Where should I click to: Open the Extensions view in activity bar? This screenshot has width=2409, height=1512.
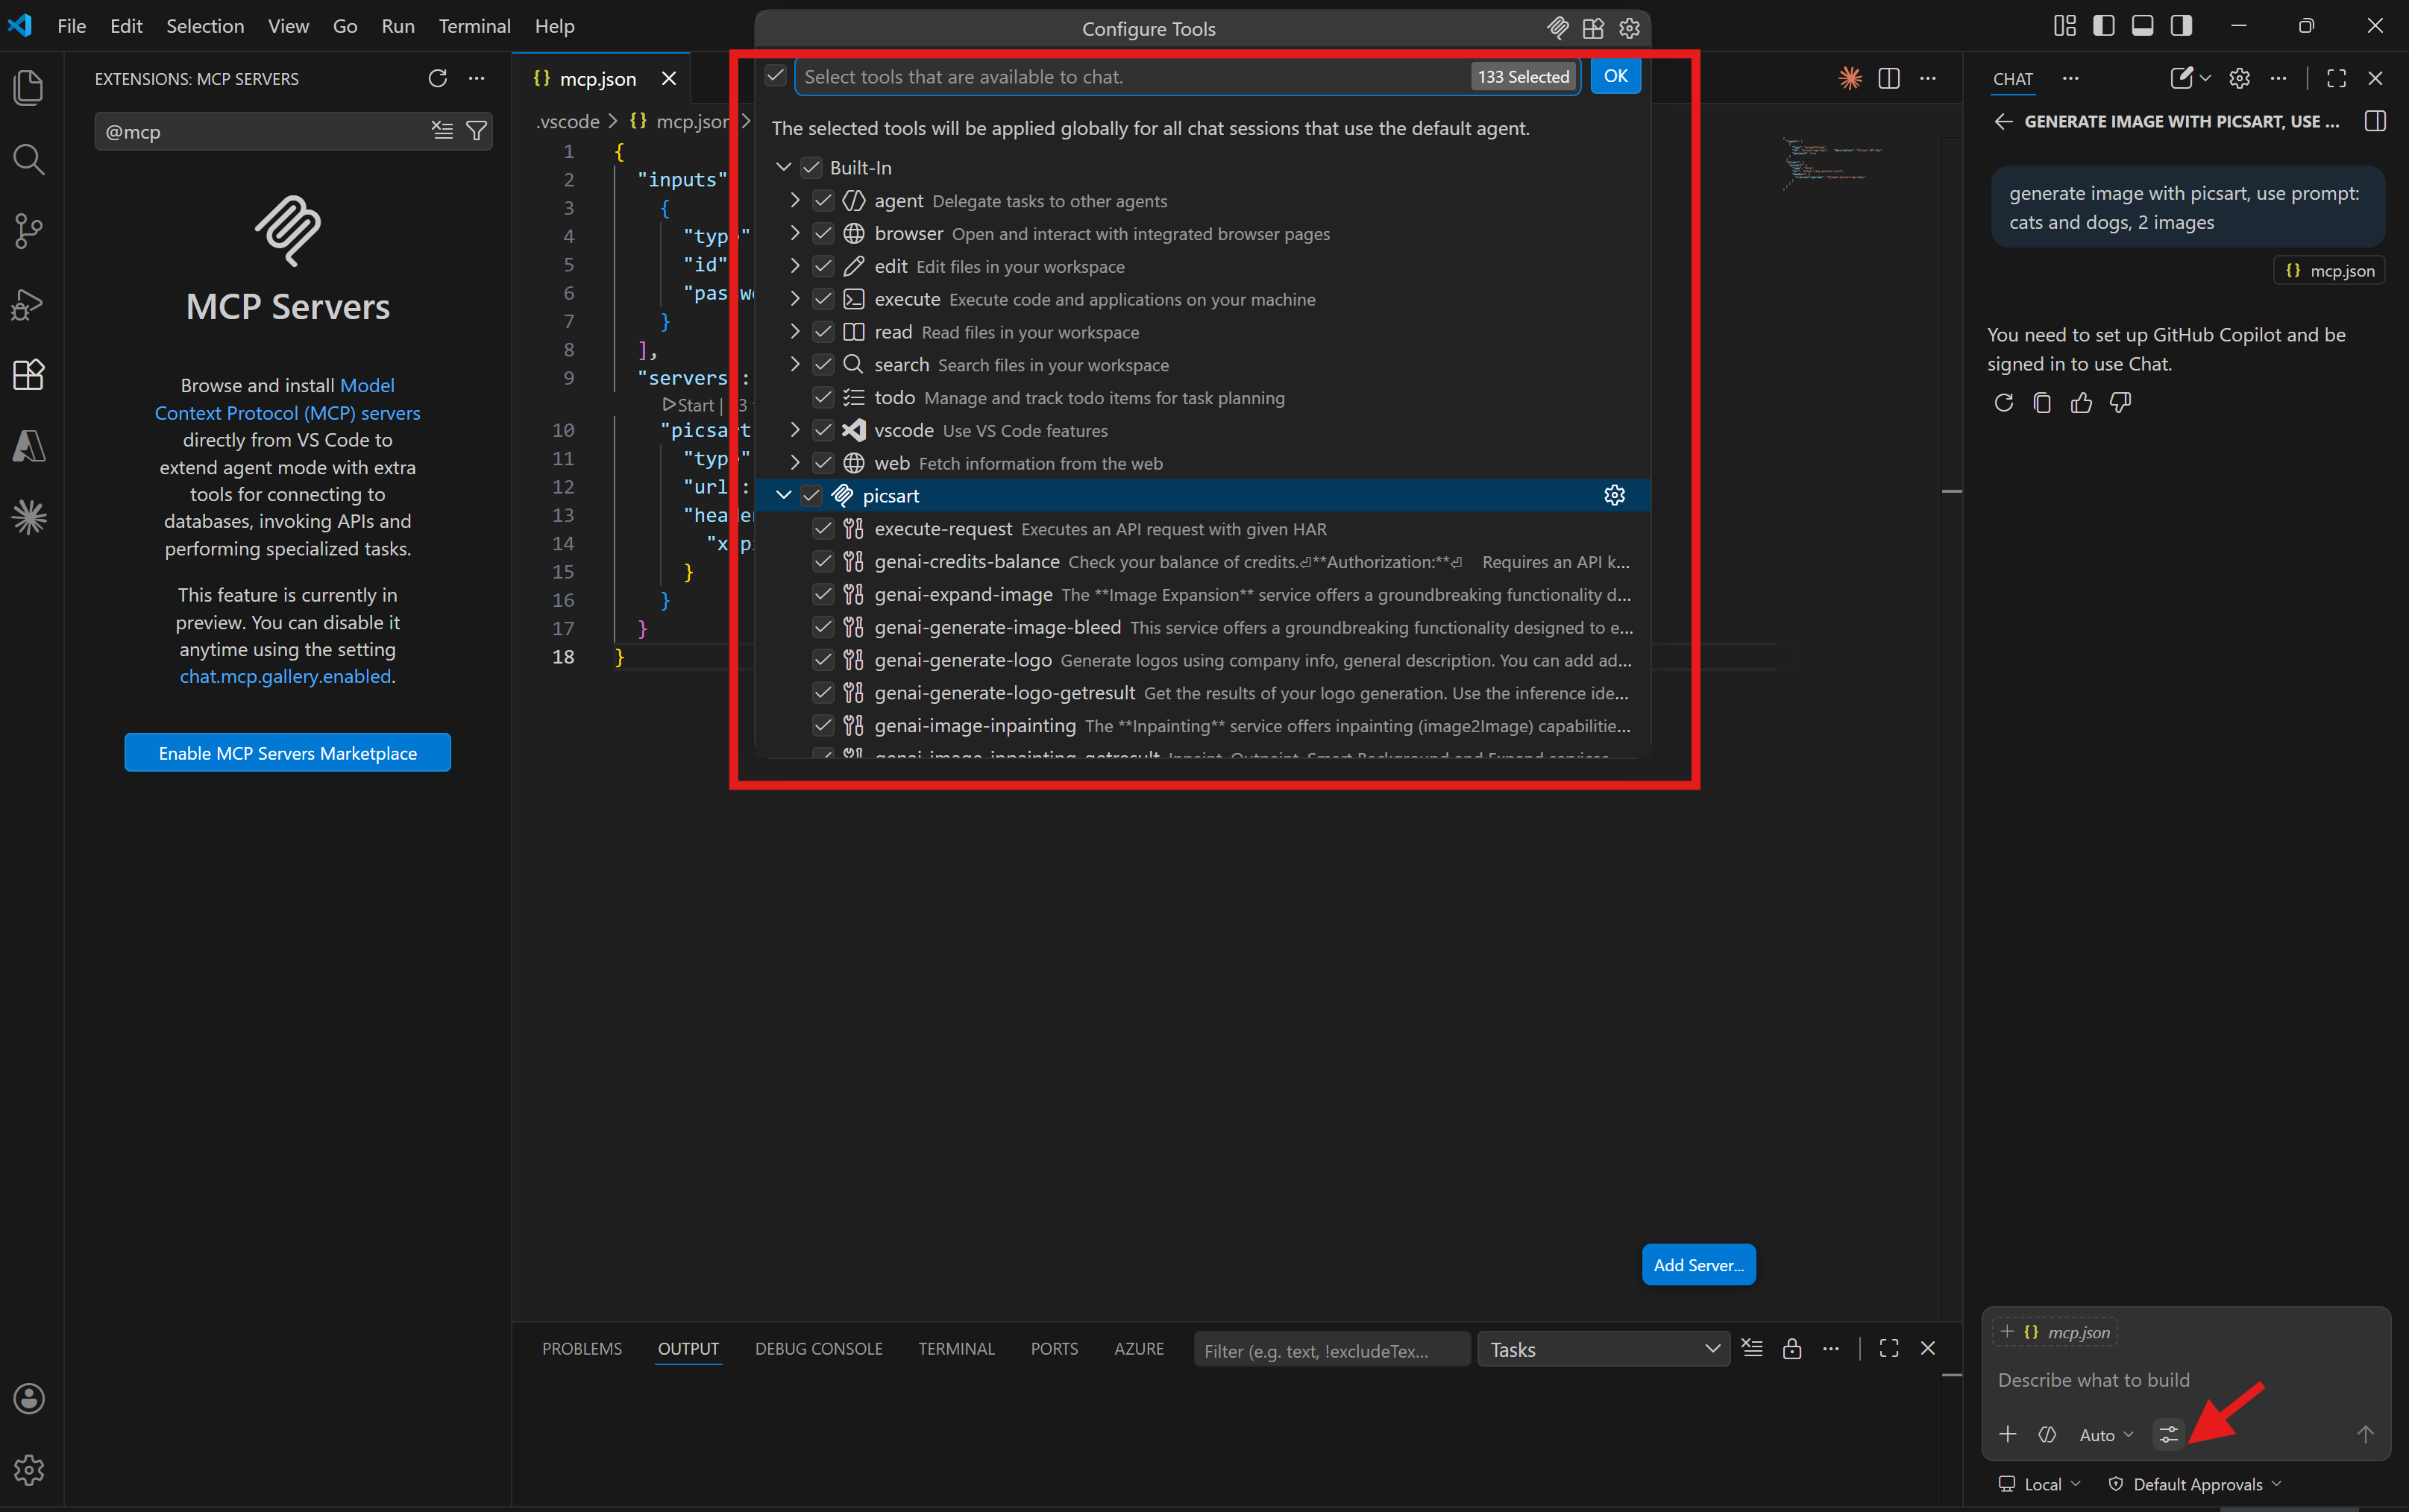pos(28,375)
